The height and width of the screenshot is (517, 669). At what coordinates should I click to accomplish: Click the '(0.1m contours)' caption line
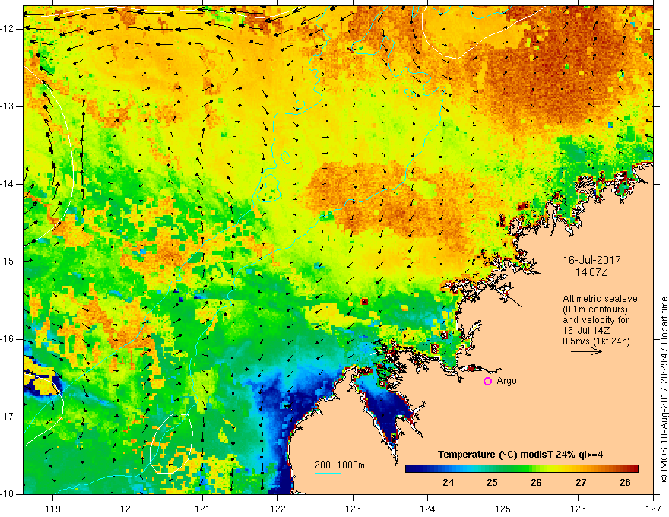595,309
